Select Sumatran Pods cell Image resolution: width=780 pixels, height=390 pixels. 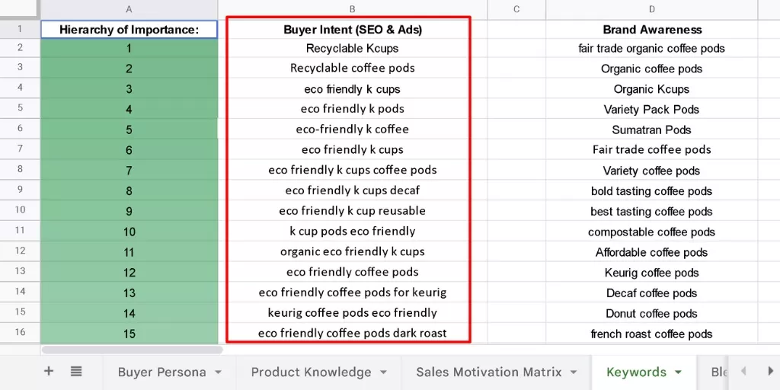point(652,129)
